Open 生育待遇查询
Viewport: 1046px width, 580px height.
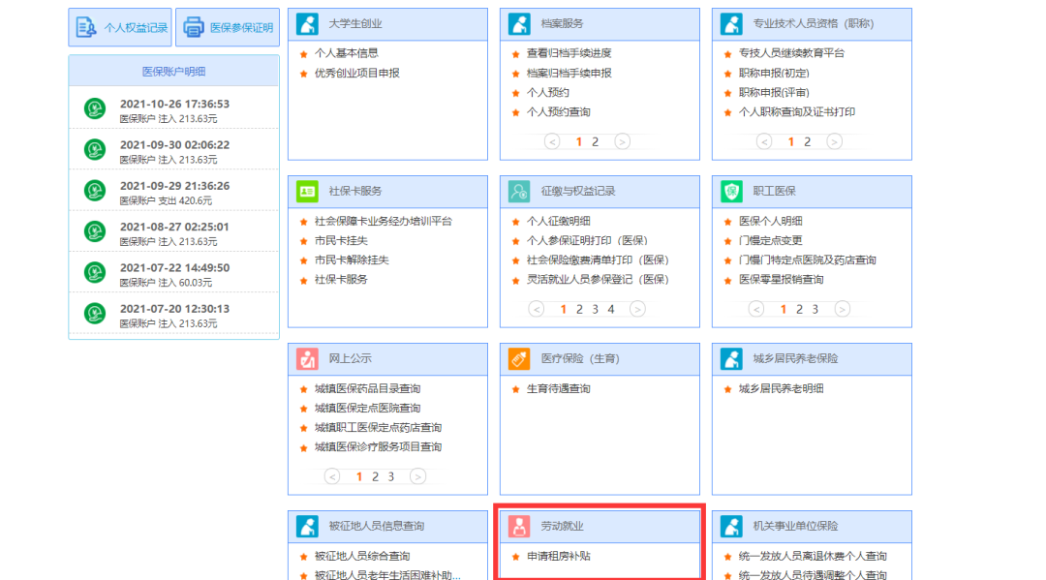coord(559,389)
